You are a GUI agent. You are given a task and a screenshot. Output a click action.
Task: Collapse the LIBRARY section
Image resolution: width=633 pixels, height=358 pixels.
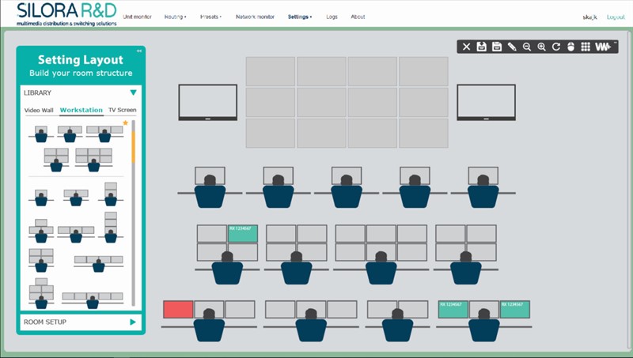click(133, 92)
